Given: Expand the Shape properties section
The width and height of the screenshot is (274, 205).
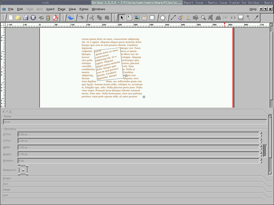Looking at the screenshot, I should click(7, 178).
